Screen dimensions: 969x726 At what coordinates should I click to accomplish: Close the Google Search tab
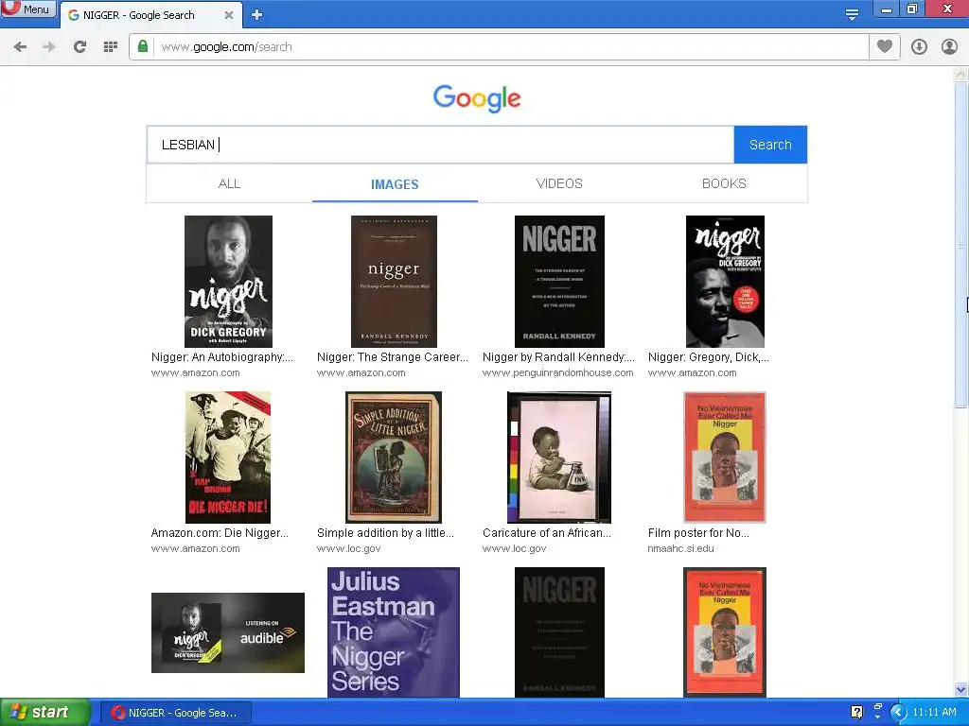(x=229, y=15)
